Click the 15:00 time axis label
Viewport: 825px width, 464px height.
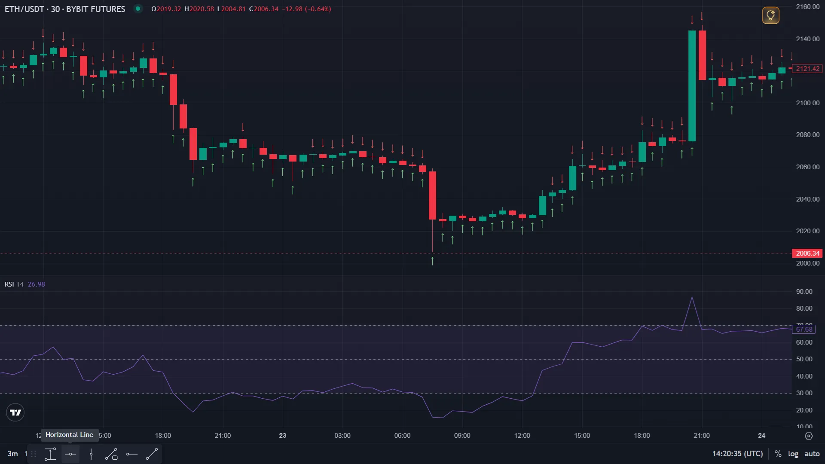click(x=582, y=436)
